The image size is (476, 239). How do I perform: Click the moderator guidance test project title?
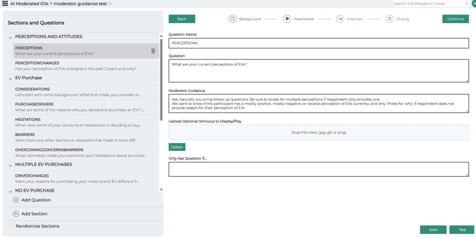[80, 4]
